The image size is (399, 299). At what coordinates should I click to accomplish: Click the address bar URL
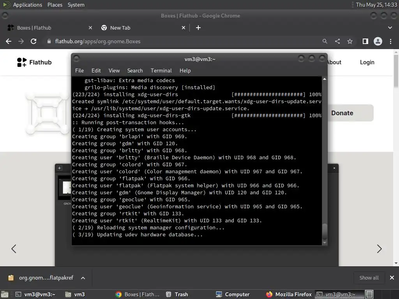click(98, 41)
